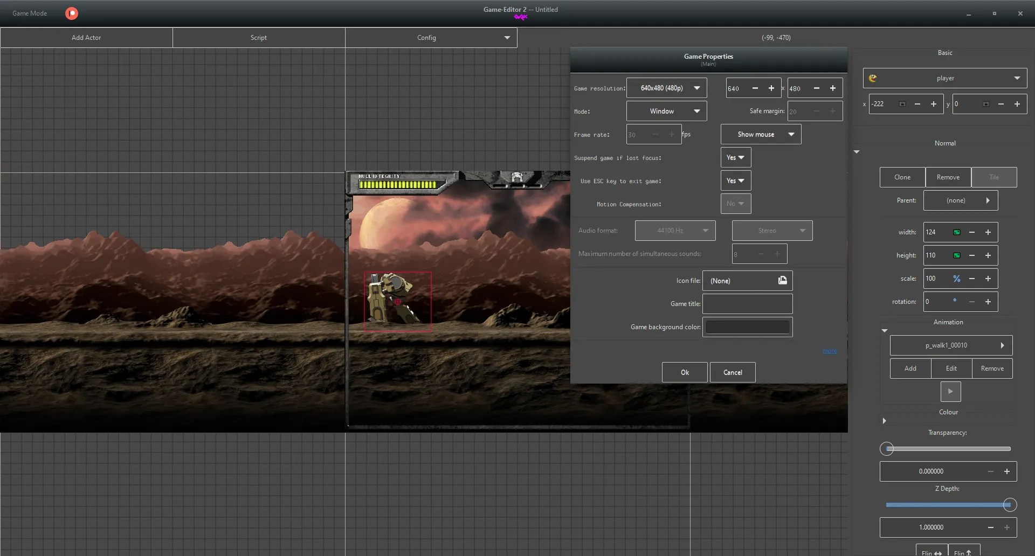This screenshot has width=1035, height=556.
Task: Click the green resize icon in the height field
Action: (957, 255)
